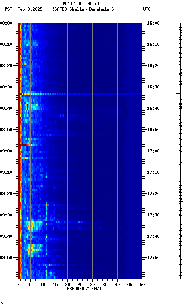The height and width of the screenshot is (307, 196).
Task: Click the date Feb 8,2025
Action: (30, 9)
